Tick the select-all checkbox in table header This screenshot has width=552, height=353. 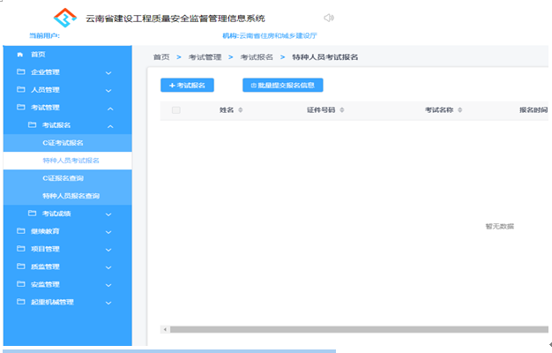point(176,110)
